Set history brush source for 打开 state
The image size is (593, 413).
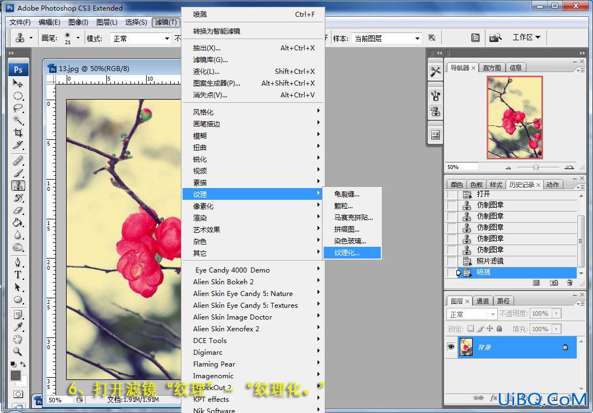pos(451,194)
